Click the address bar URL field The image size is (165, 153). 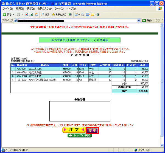(77, 20)
